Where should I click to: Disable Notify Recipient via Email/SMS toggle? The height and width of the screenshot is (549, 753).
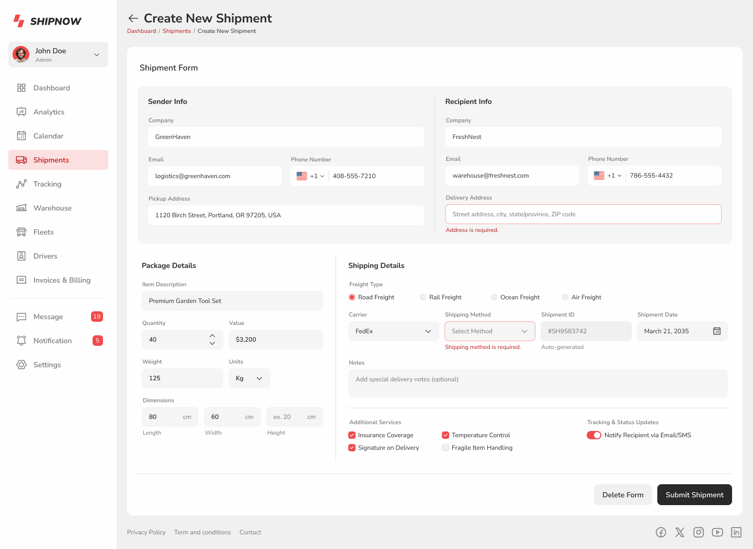tap(594, 435)
